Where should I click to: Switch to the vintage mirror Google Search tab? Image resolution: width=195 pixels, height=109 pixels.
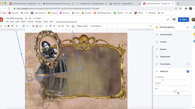pyautogui.click(x=91, y=4)
